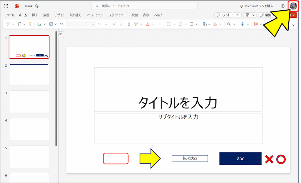Open the font size dropdown
This screenshot has height=183, width=301.
(x=106, y=24)
